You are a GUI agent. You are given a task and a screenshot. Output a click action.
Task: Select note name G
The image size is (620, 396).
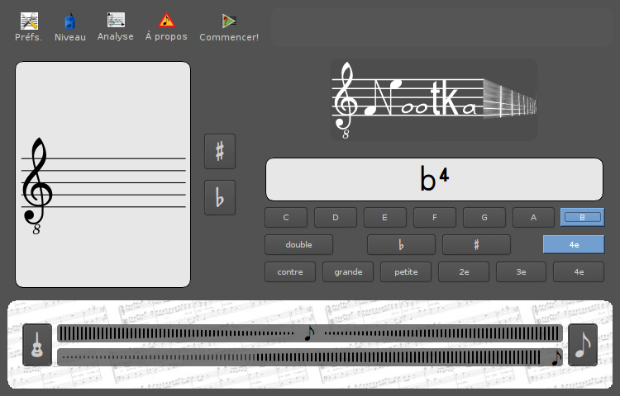pyautogui.click(x=484, y=217)
